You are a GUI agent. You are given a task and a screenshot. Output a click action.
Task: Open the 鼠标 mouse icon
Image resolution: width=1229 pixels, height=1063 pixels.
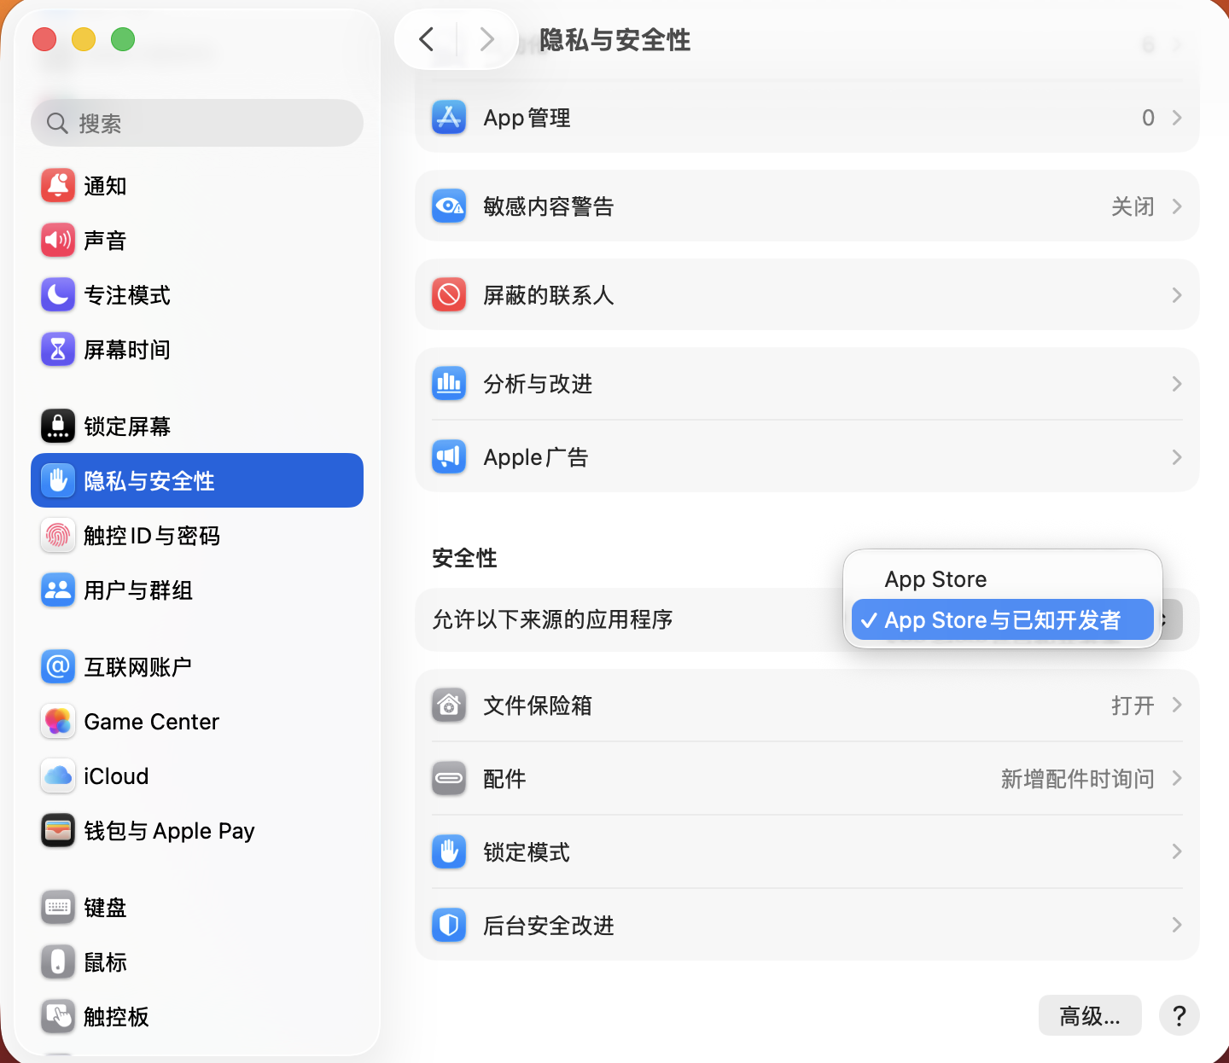click(x=58, y=962)
